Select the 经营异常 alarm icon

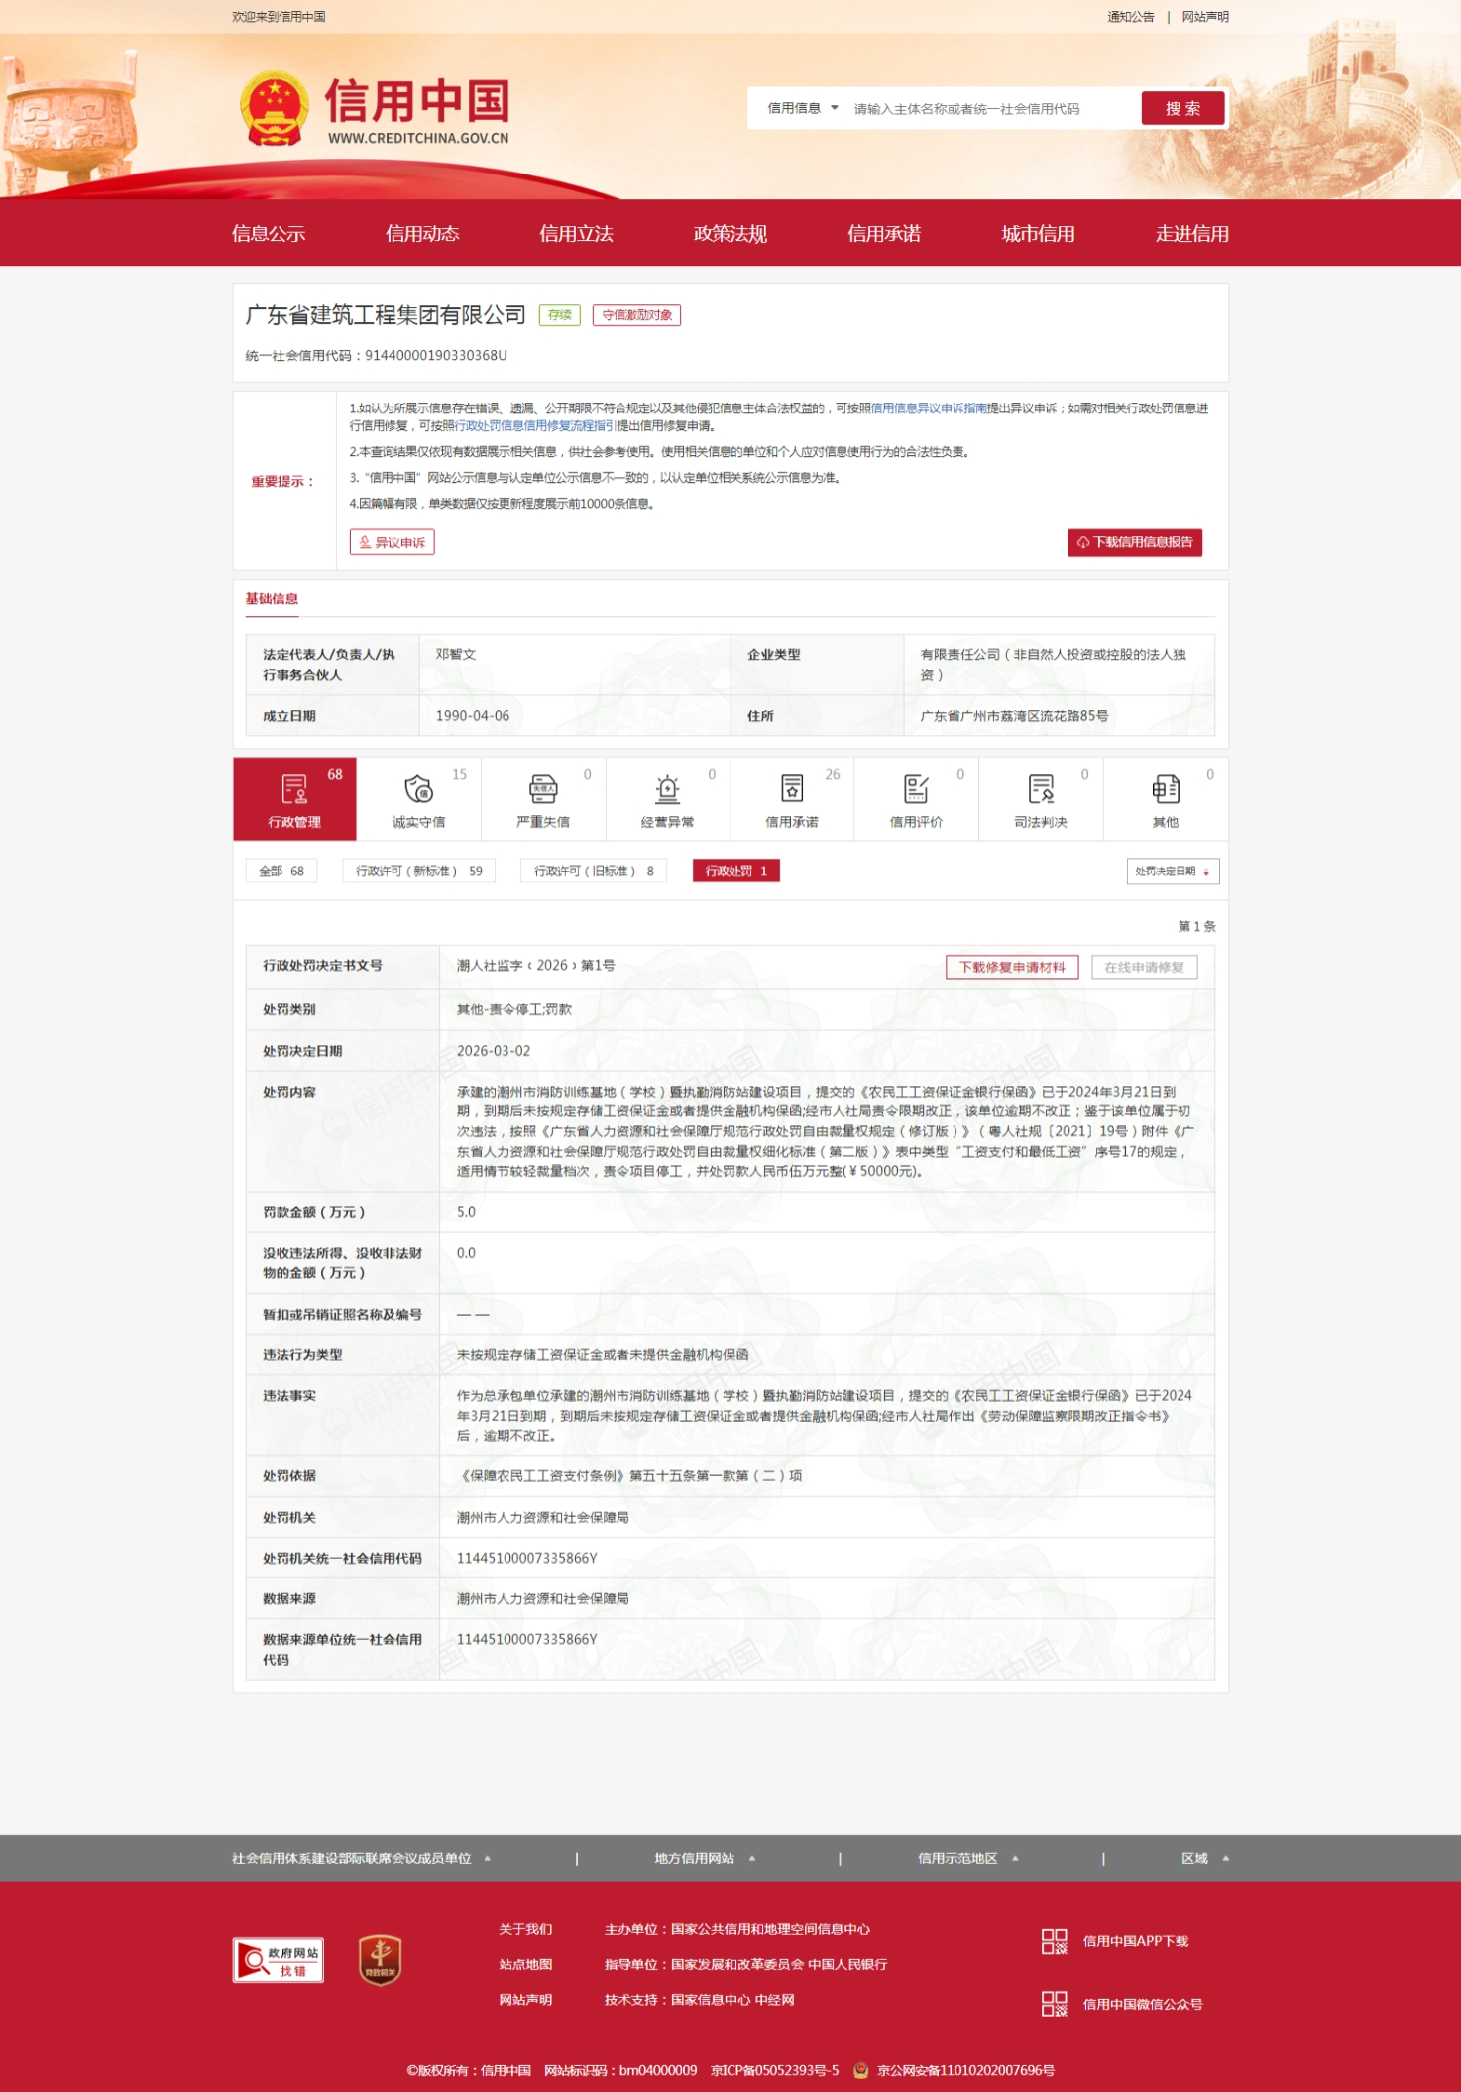click(667, 789)
